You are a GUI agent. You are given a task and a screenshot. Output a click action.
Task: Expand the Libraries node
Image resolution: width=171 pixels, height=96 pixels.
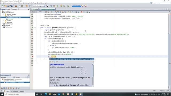pos(3,26)
